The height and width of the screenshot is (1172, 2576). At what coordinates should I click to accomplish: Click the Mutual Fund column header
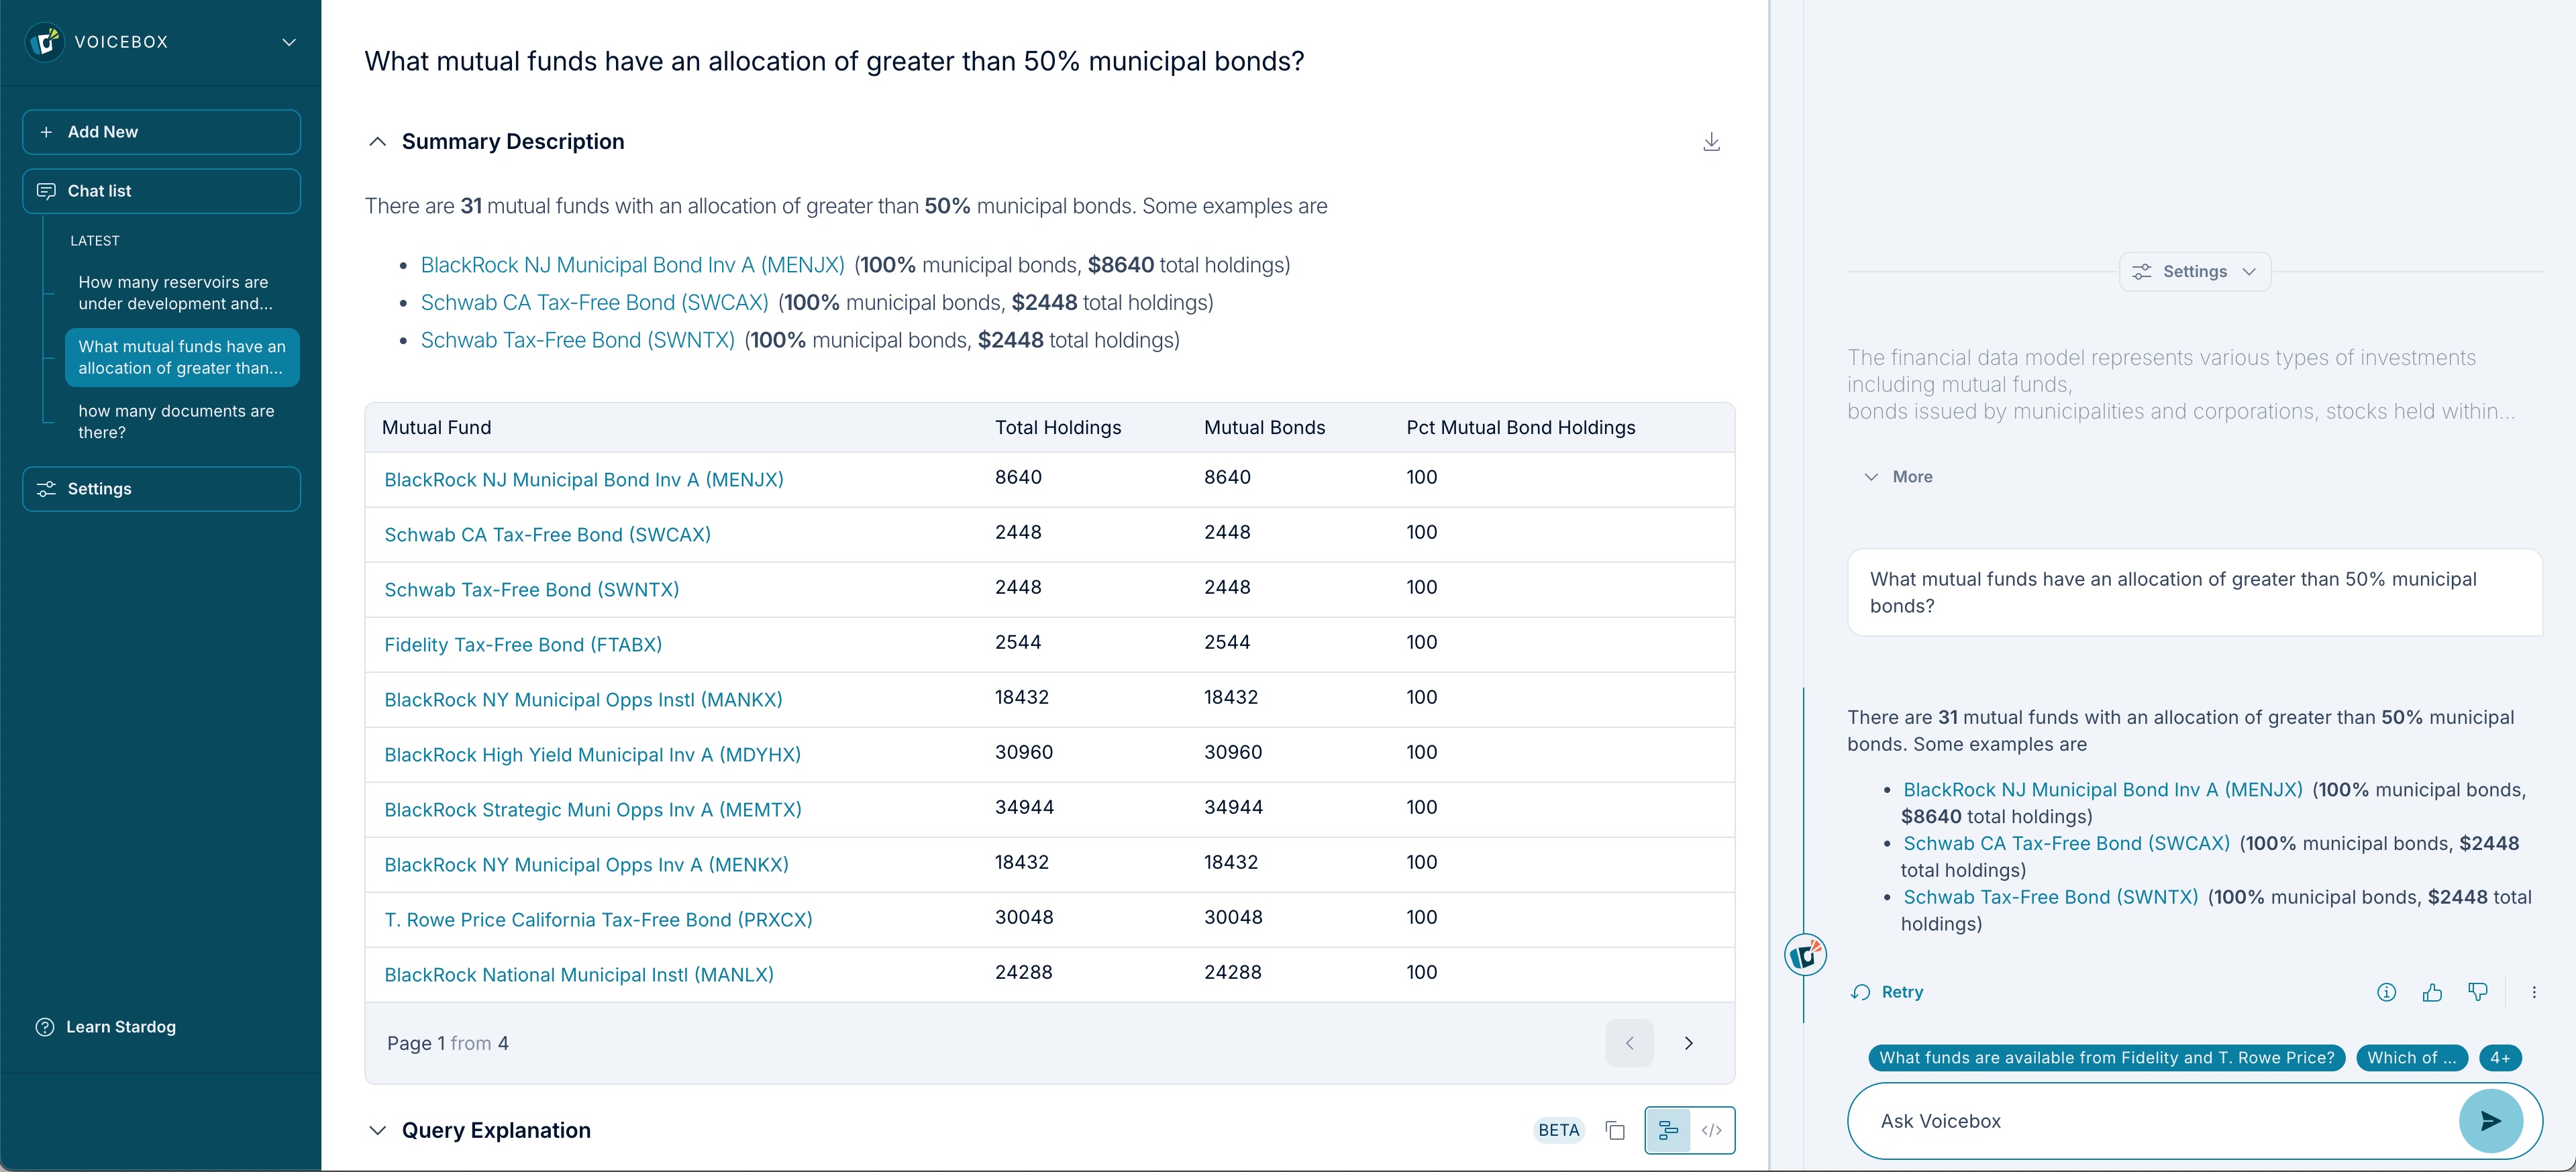coord(436,428)
